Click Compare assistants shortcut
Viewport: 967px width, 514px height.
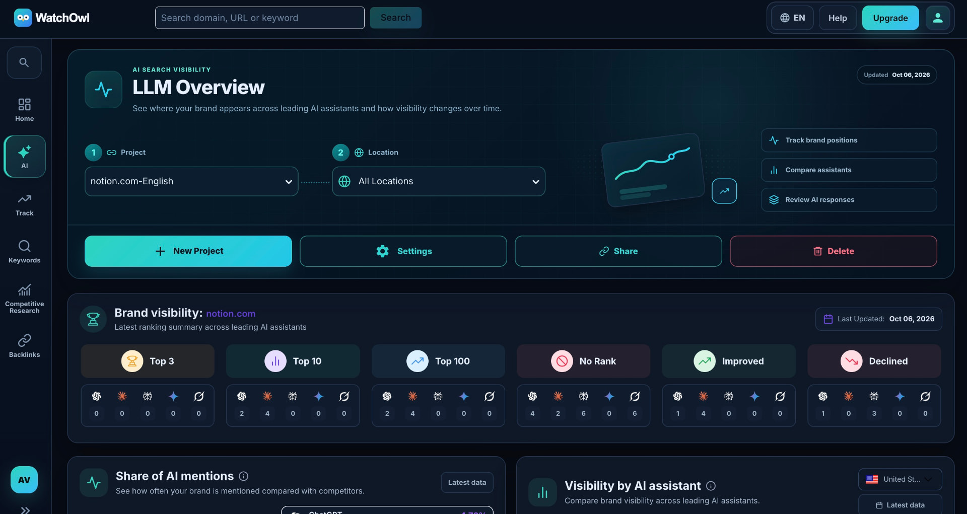coord(849,170)
